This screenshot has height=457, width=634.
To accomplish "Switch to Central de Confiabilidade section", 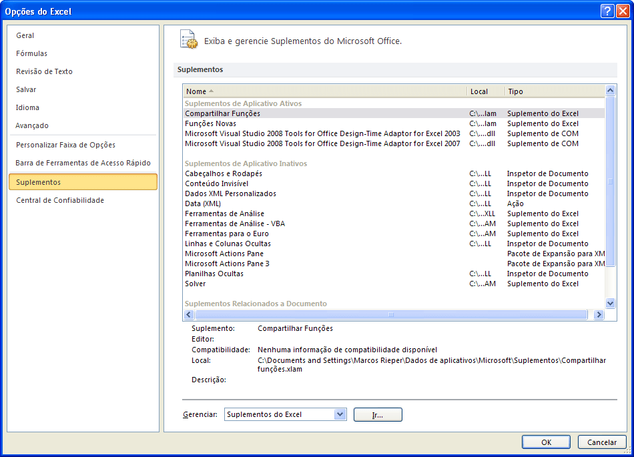I will click(60, 200).
